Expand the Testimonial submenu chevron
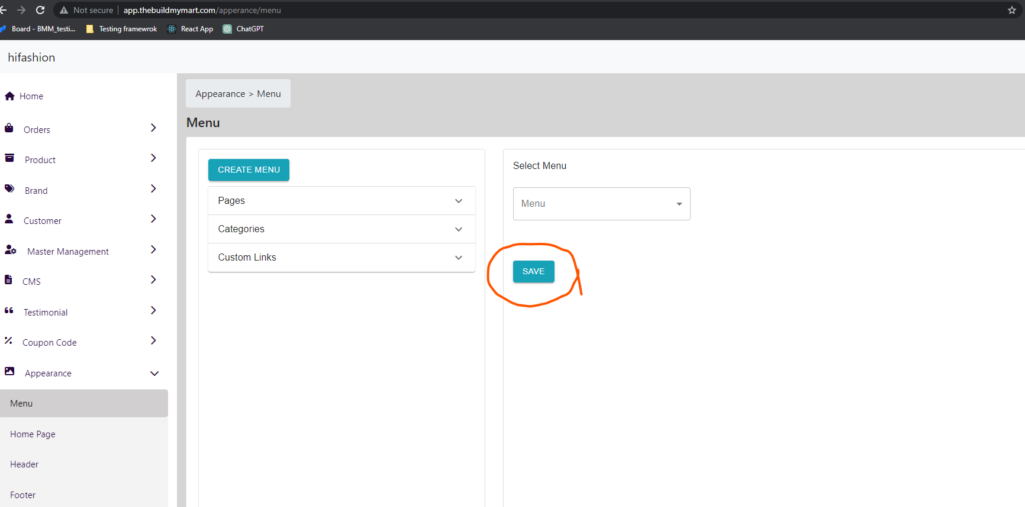The image size is (1025, 507). click(x=153, y=310)
